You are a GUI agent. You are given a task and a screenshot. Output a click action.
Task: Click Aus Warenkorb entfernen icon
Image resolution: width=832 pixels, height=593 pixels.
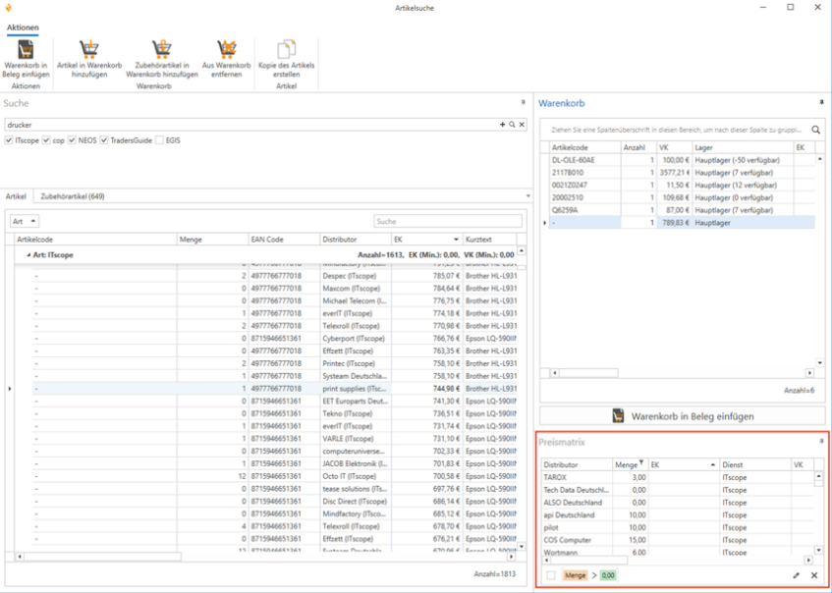[227, 50]
